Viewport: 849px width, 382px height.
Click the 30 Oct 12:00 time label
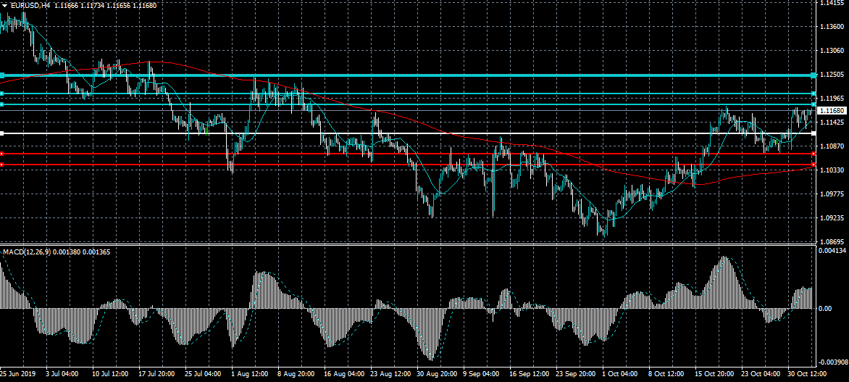(x=807, y=374)
